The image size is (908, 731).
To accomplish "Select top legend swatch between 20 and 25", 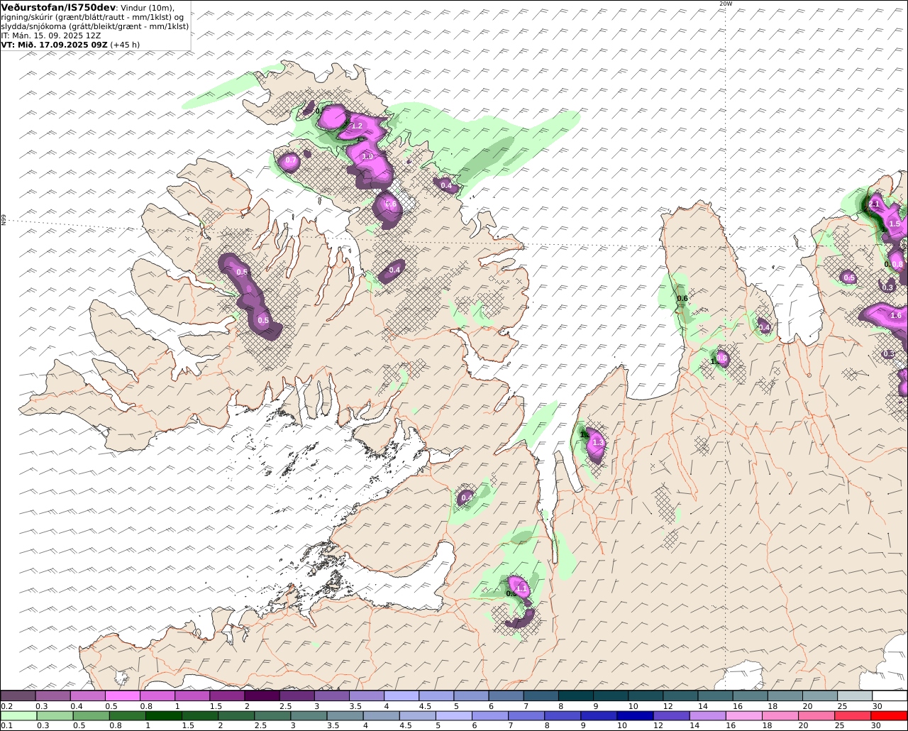I will pos(820,696).
